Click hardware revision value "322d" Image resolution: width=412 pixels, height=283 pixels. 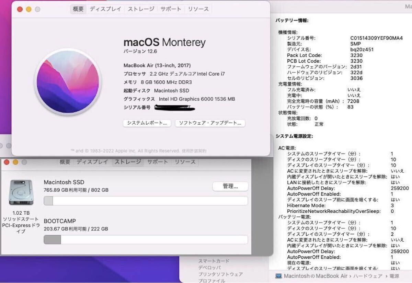[356, 72]
